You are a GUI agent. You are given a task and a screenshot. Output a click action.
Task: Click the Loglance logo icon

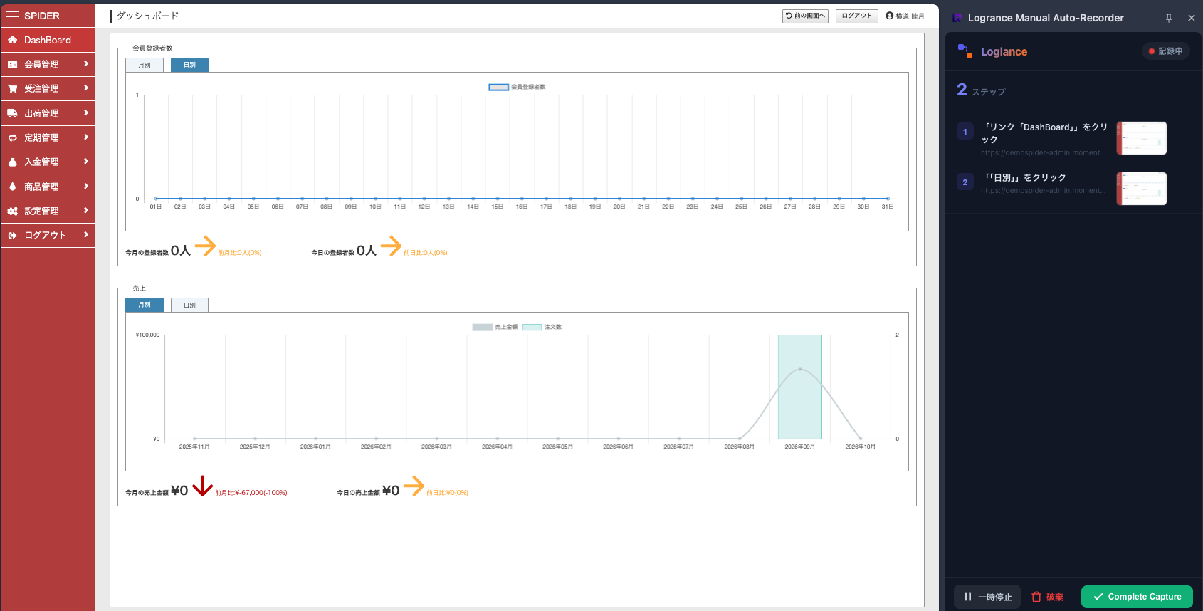[x=965, y=51]
